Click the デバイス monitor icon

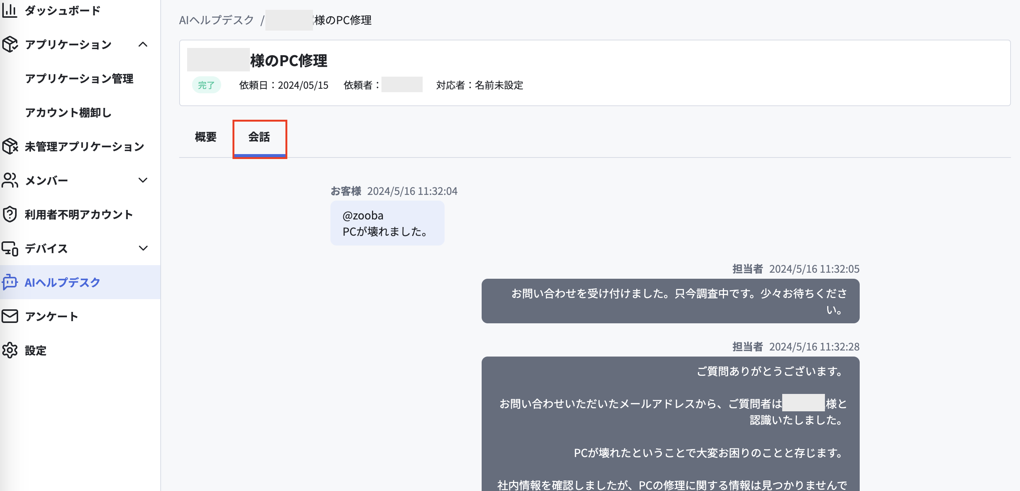pyautogui.click(x=9, y=249)
